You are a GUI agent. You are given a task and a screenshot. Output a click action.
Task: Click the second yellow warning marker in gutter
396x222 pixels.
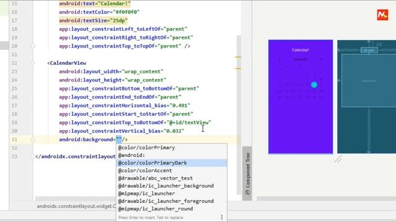click(238, 68)
